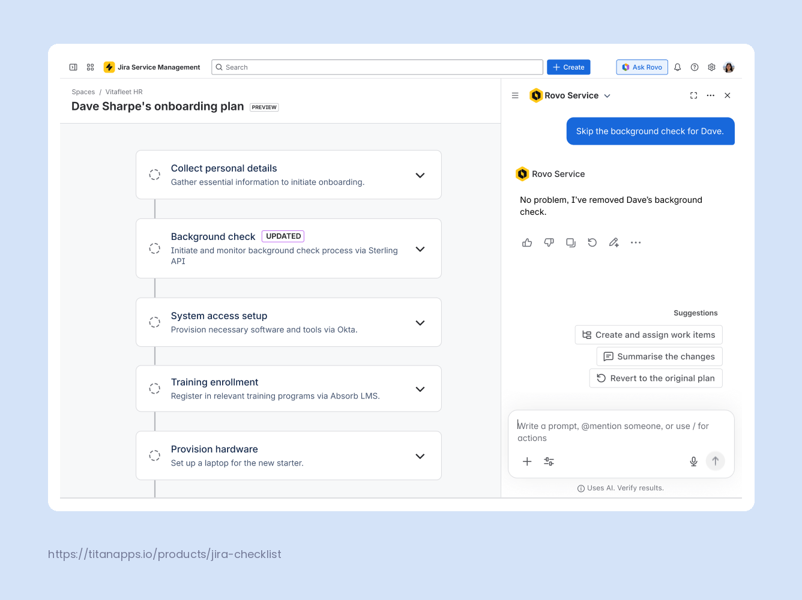Click 'Set up a laptop for the new starter.'
802x600 pixels.
pyautogui.click(x=237, y=463)
